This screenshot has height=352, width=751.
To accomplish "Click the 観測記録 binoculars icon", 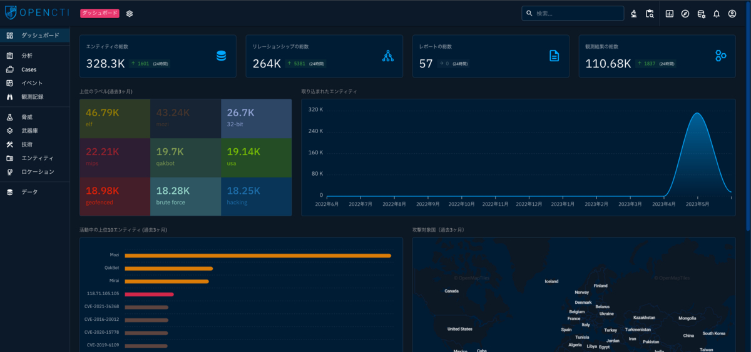I will tap(9, 97).
